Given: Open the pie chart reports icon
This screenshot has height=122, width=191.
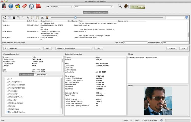Looking at the screenshot, I should point(18,6).
